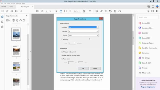This screenshot has width=160, height=90.
Task: Open the View menu
Action: [x=9, y=3]
